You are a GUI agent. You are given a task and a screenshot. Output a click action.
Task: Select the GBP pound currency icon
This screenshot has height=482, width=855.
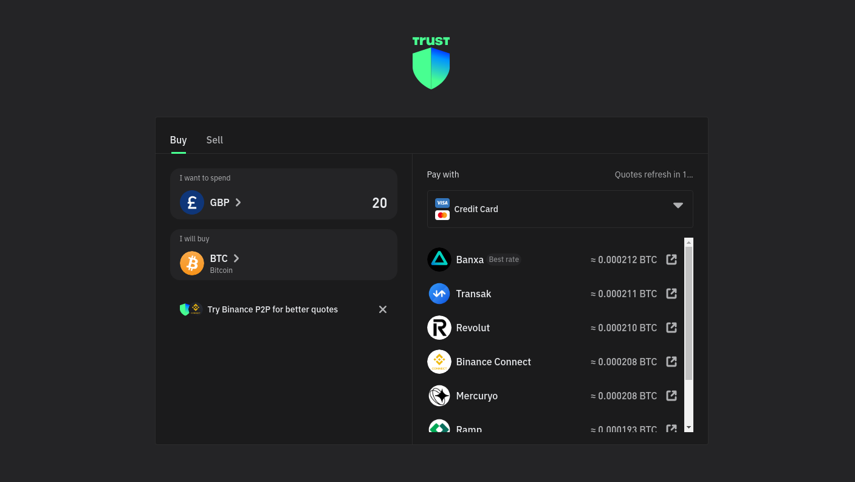click(192, 202)
